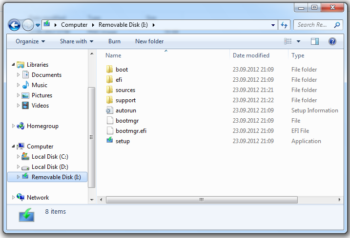350x238 pixels.
Task: Click the Pictures library icon
Action: [26, 95]
